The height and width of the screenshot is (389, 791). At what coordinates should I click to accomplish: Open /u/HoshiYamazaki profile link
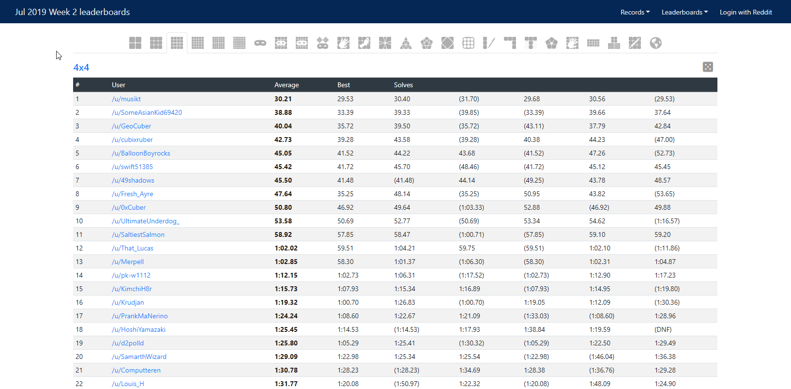coord(138,329)
